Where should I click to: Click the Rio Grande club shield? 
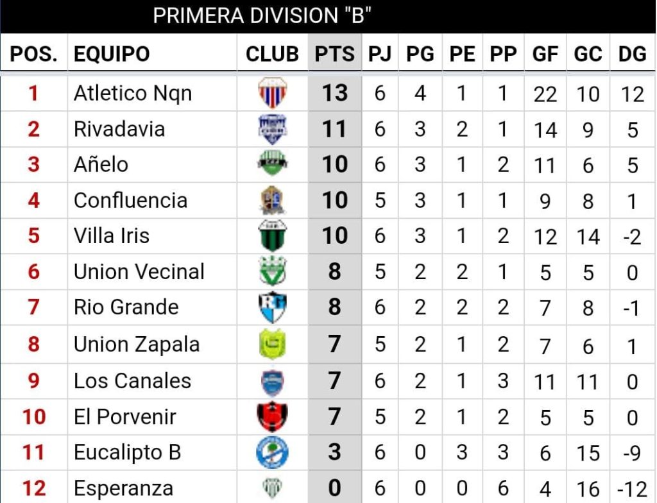coord(272,307)
